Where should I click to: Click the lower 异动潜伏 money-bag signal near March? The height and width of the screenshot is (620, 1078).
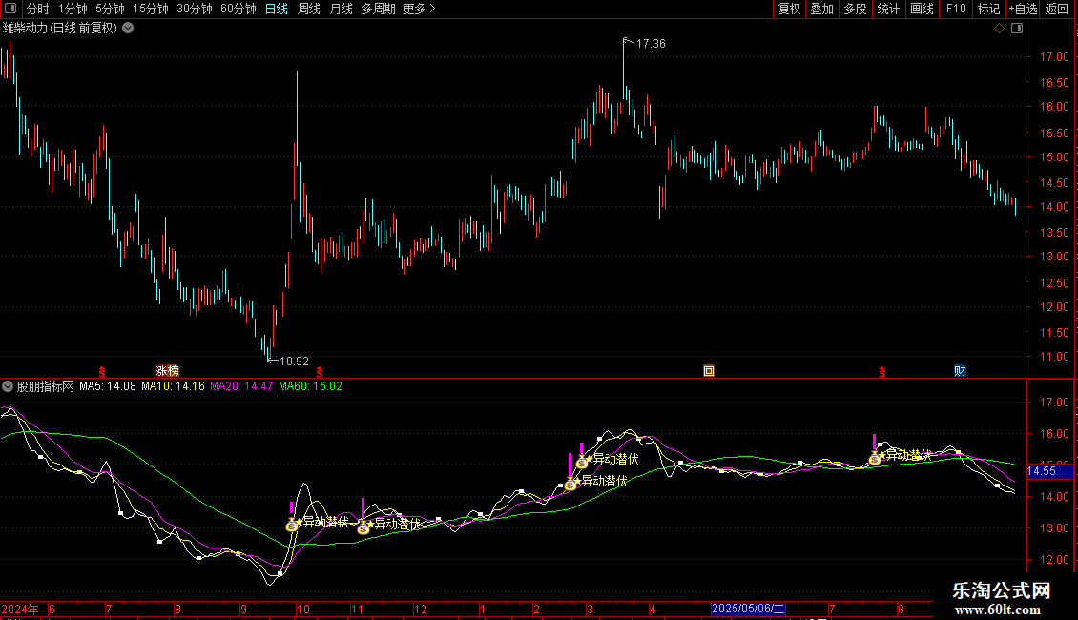pyautogui.click(x=570, y=484)
